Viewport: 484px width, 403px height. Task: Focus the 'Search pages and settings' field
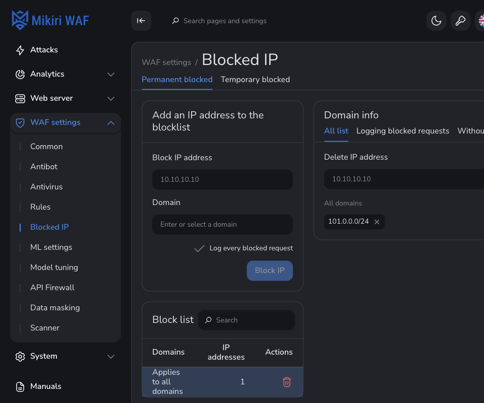[x=225, y=21]
